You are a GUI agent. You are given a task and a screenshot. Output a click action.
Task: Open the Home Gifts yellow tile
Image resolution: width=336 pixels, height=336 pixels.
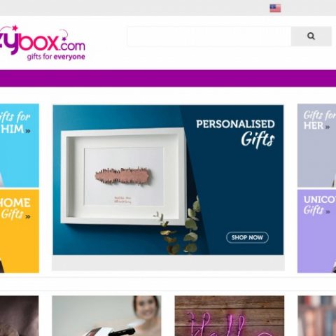[x=20, y=231]
